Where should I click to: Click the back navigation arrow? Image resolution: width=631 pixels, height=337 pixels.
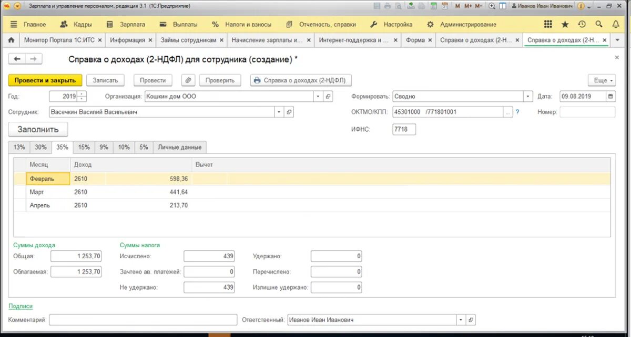[x=17, y=59]
